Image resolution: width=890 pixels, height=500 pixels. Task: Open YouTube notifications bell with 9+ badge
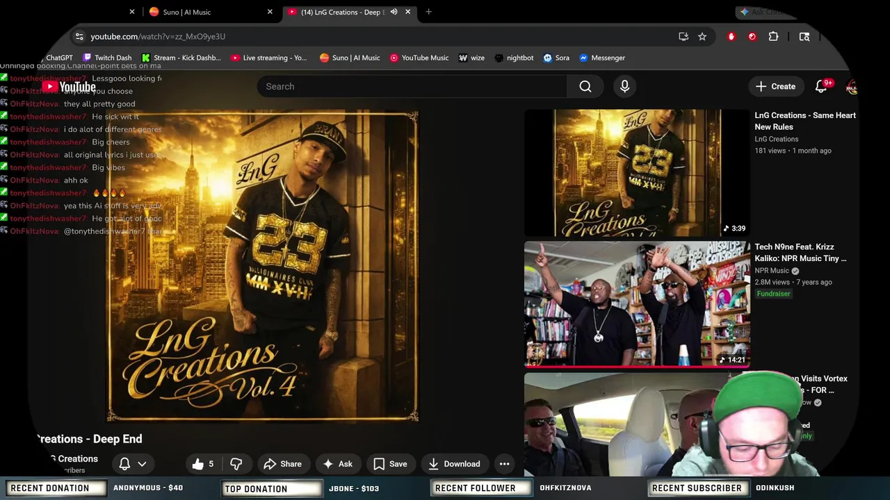coord(822,86)
